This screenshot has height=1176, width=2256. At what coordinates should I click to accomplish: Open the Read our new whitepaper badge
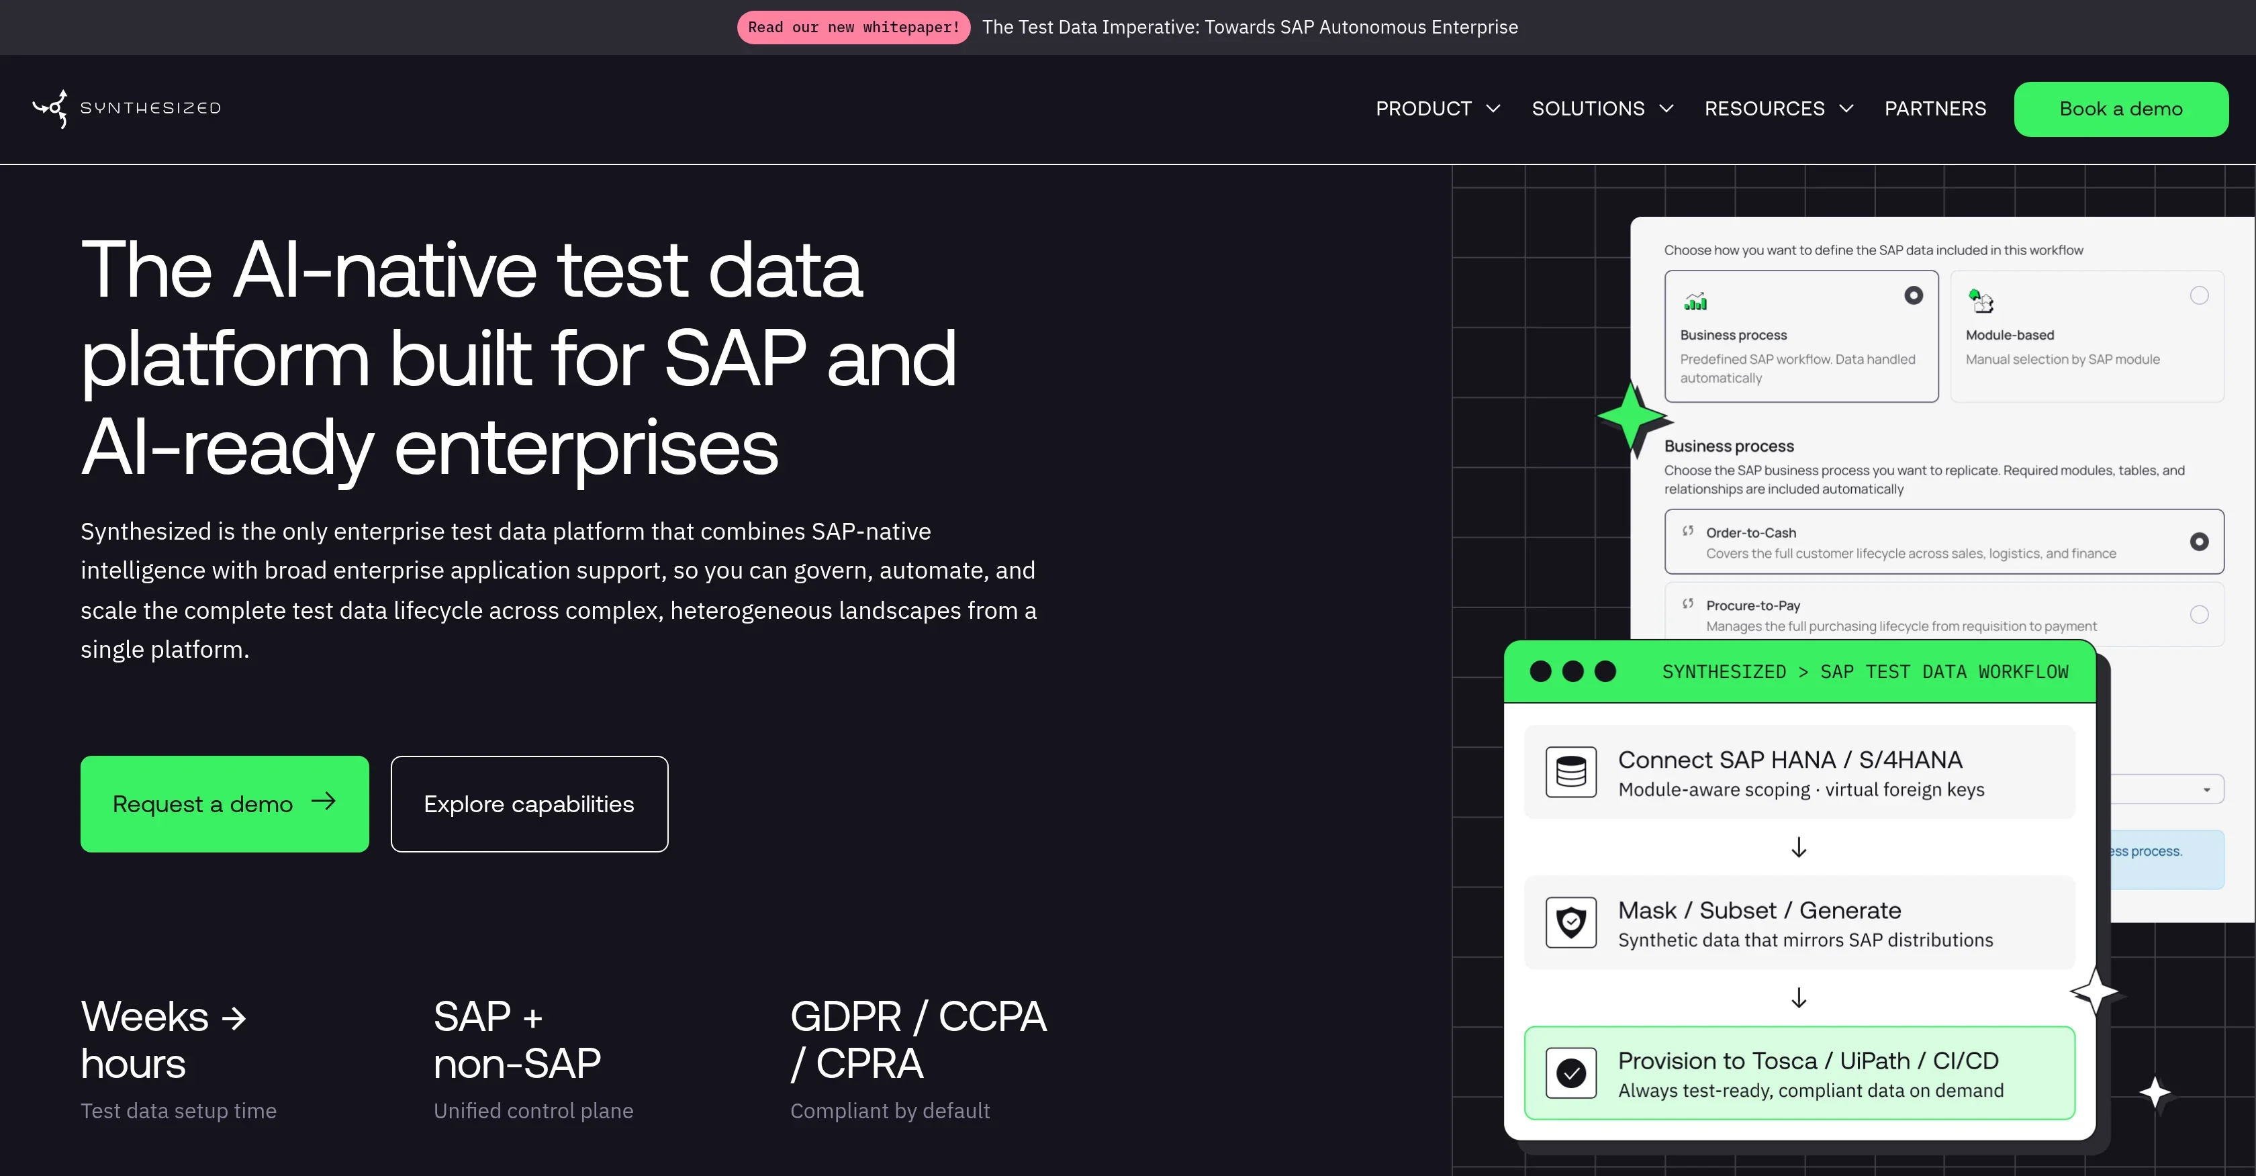853,27
